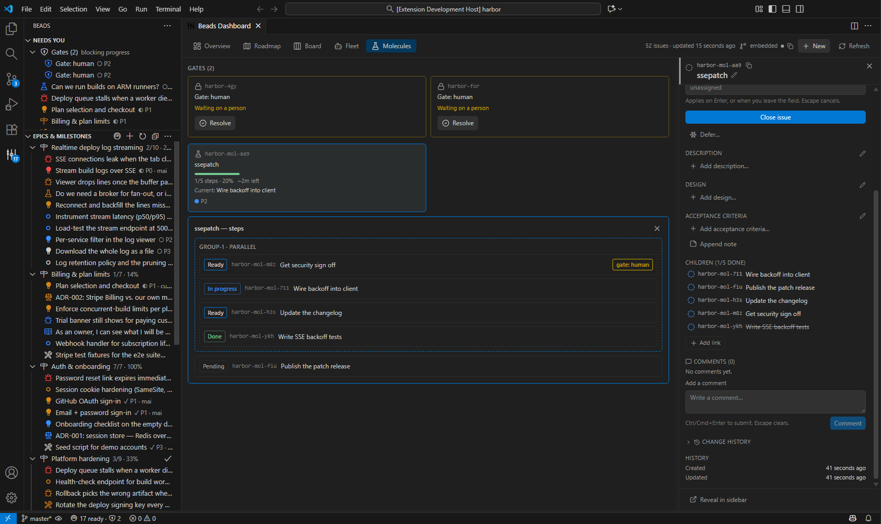The height and width of the screenshot is (524, 881).
Task: Add a new issue via Epics header plus icon
Action: tap(130, 136)
